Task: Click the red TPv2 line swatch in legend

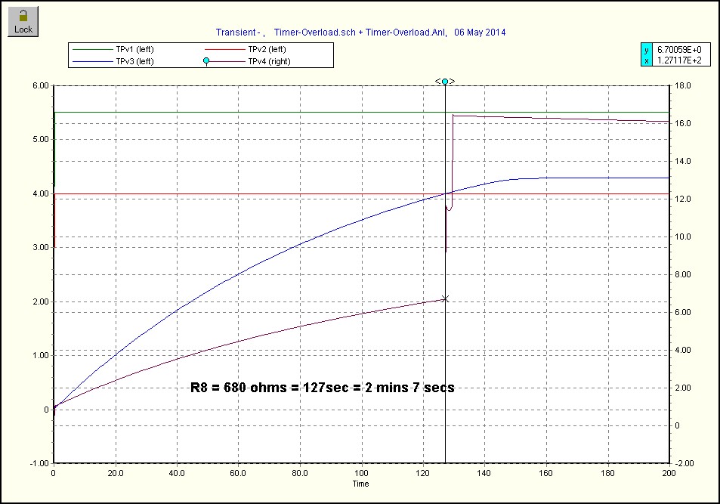Action: click(x=225, y=50)
